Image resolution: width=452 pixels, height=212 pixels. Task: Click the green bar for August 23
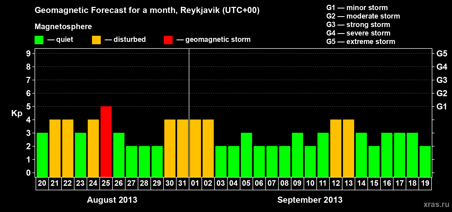[81, 155]
